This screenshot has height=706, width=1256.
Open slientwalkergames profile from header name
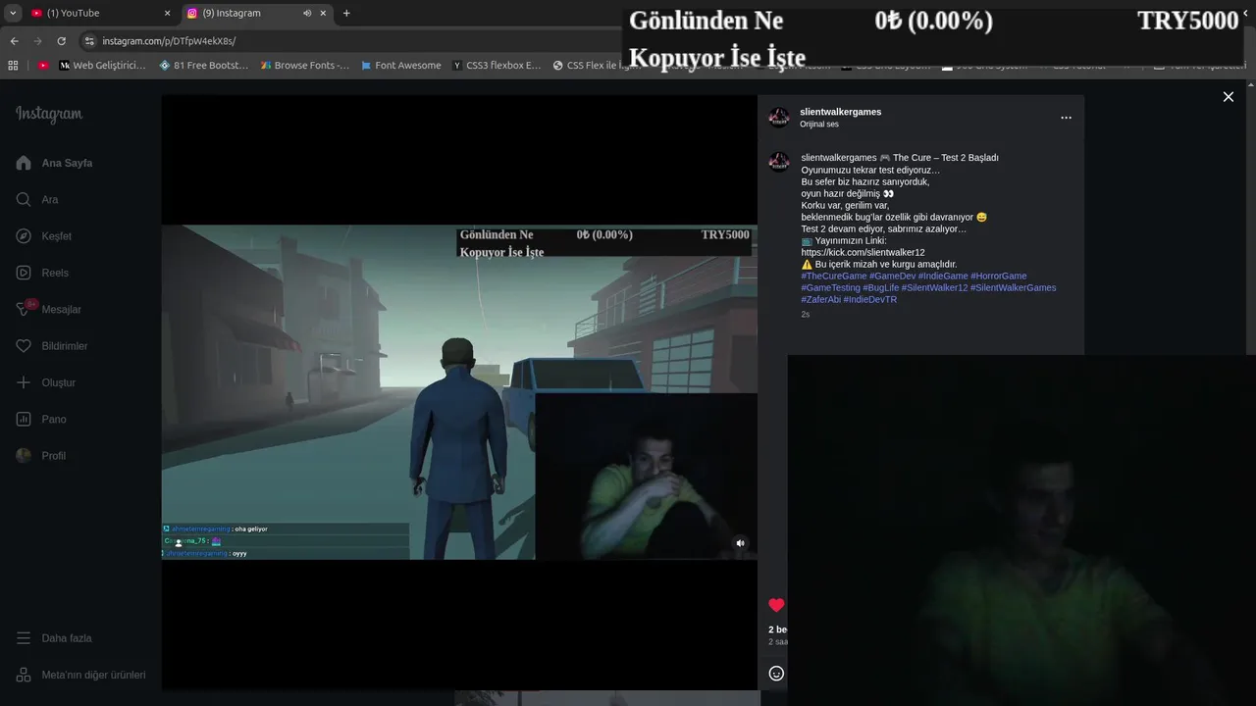tap(840, 112)
